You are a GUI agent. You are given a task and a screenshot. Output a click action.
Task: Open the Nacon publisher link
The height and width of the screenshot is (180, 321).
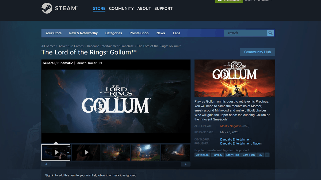coord(257,143)
